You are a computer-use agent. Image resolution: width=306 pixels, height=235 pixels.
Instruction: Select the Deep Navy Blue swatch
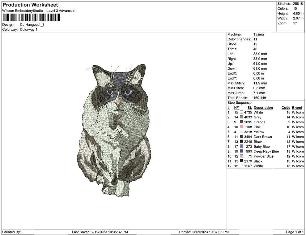[241, 151]
